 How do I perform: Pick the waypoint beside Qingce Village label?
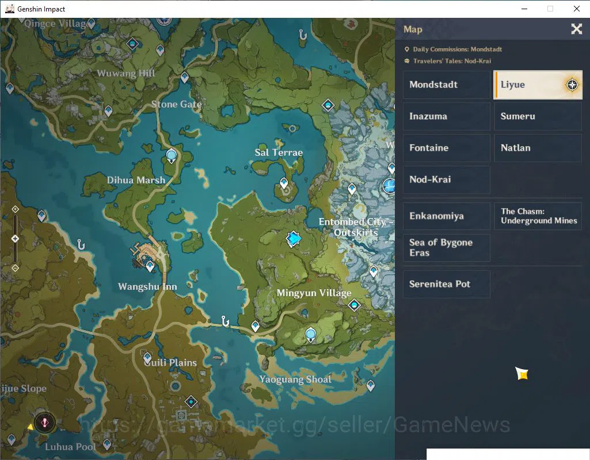pyautogui.click(x=92, y=24)
